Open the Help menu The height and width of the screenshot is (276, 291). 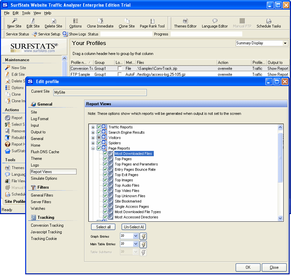coord(48,13)
